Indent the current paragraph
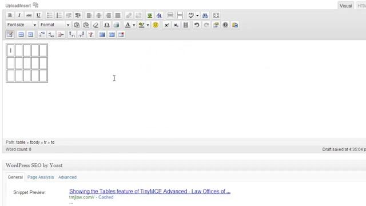This screenshot has width=366, height=206. pyautogui.click(x=78, y=15)
